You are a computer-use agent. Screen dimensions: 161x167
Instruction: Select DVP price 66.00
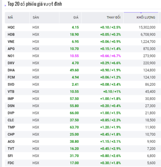[74, 113]
